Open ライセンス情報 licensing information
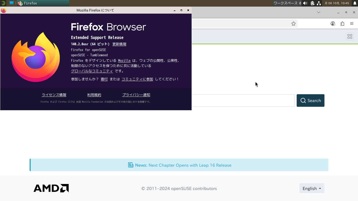This screenshot has width=358, height=201. [54, 95]
